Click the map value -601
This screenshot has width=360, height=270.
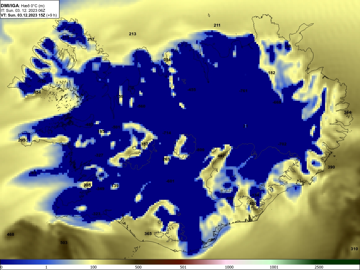[170, 181]
